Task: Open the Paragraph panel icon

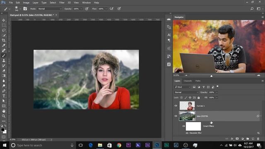Action: (169, 40)
